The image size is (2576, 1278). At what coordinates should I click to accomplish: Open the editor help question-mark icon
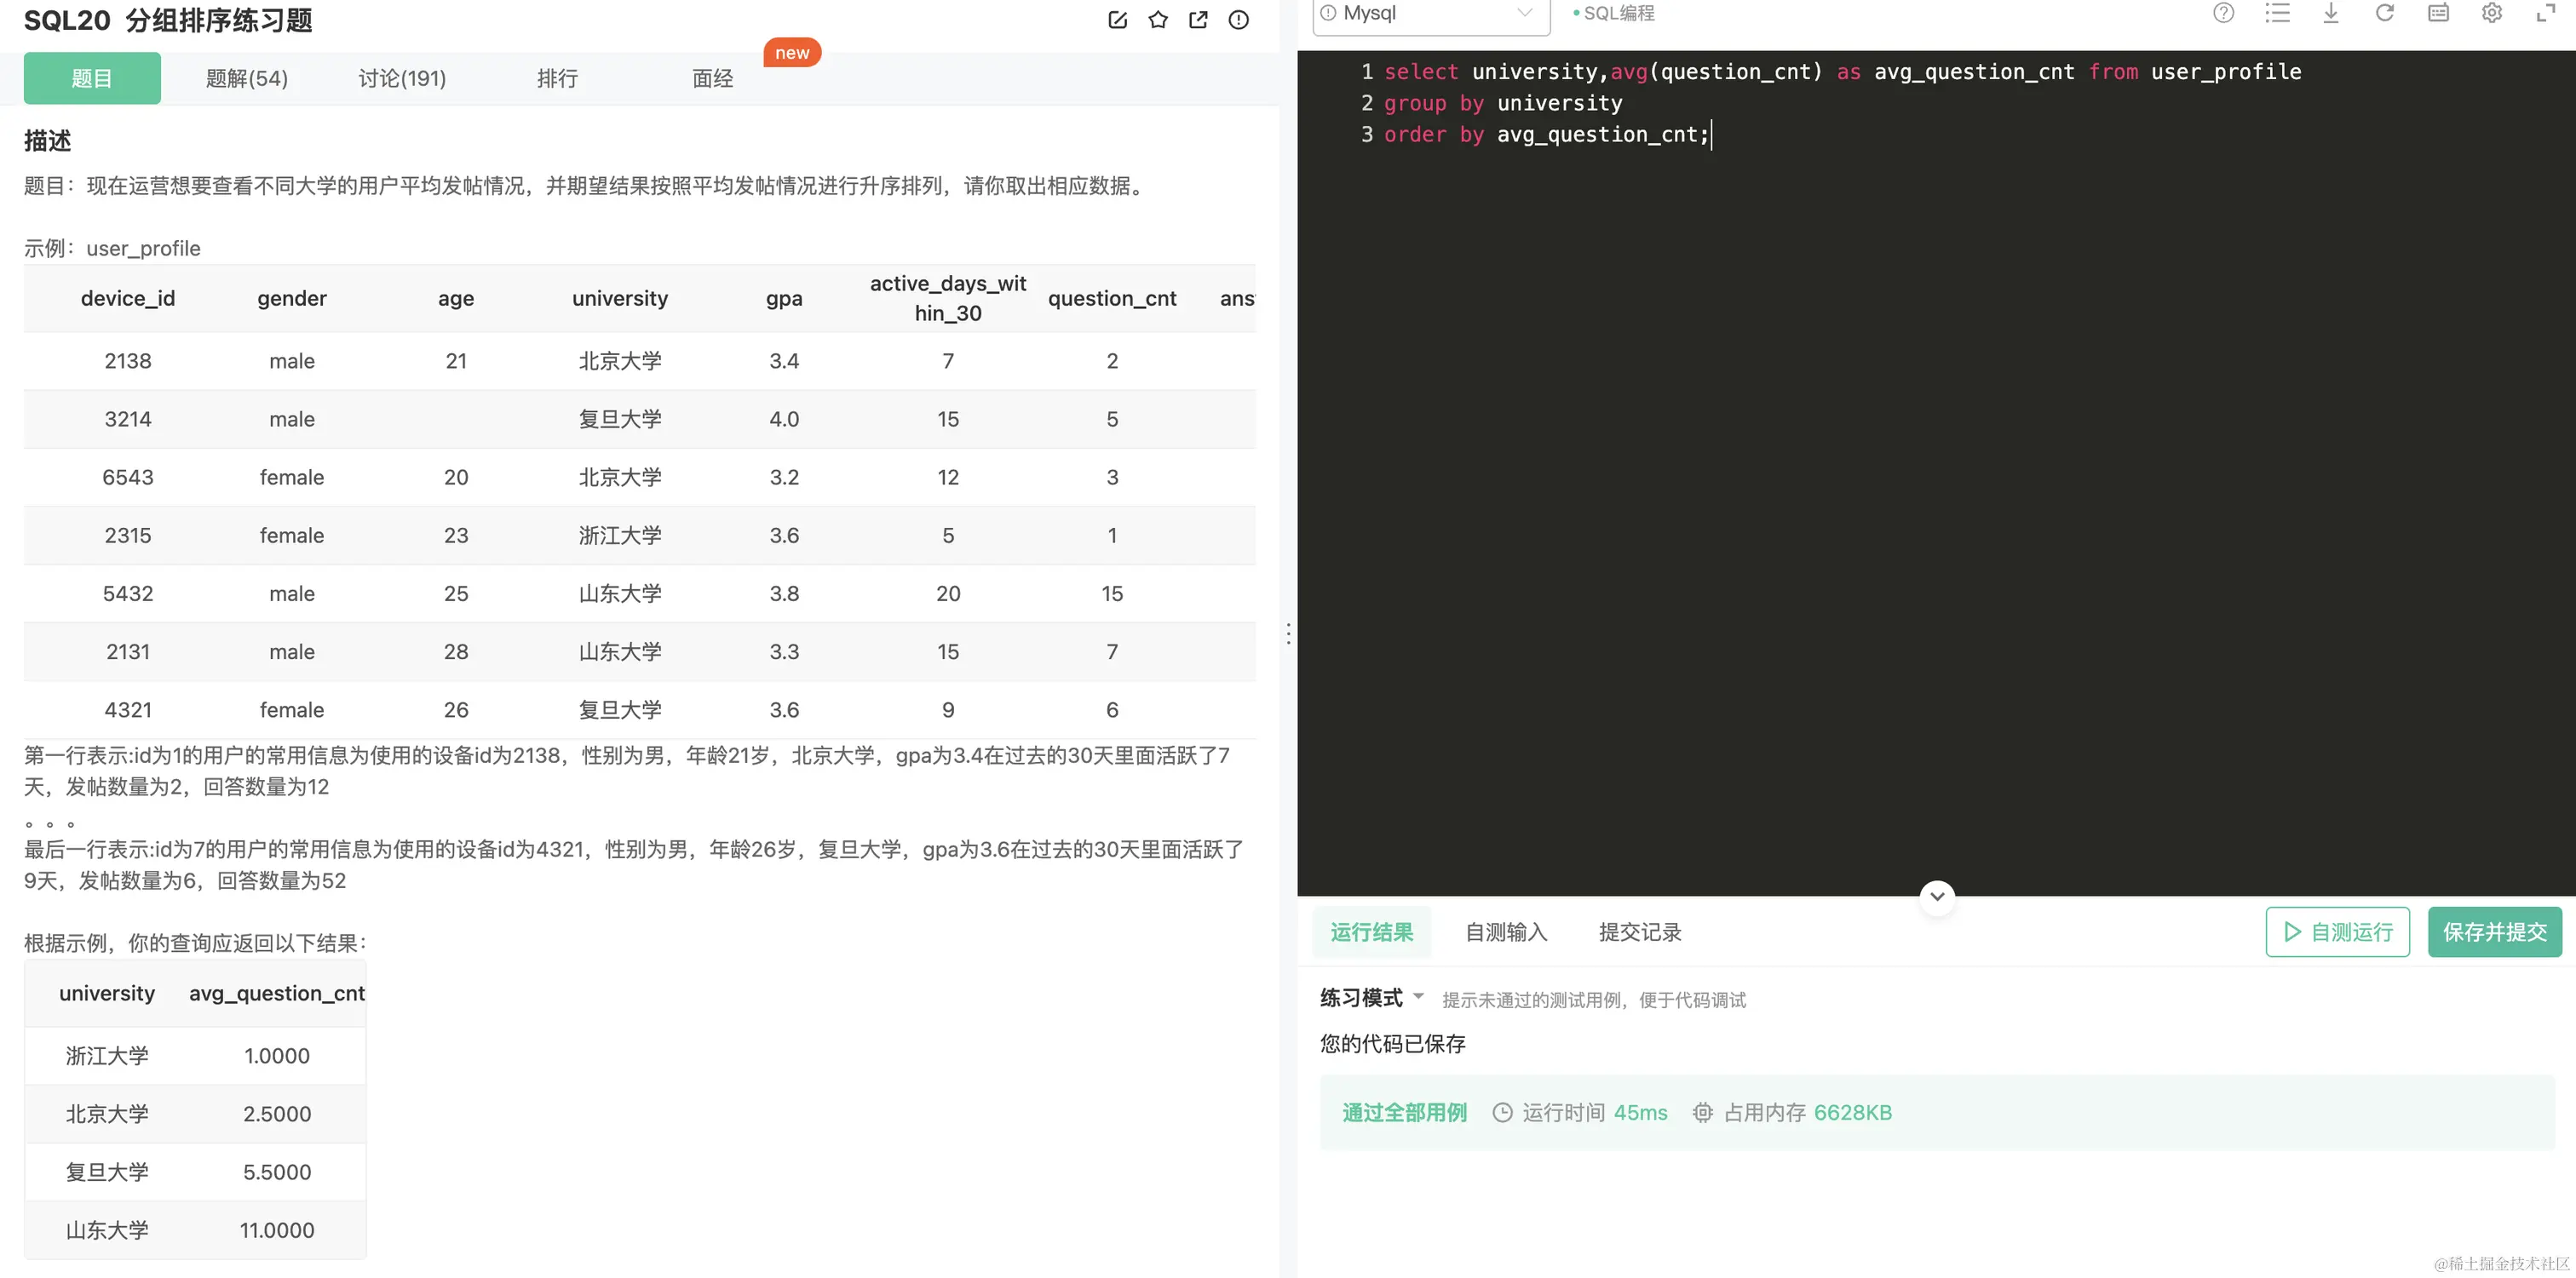[2223, 13]
